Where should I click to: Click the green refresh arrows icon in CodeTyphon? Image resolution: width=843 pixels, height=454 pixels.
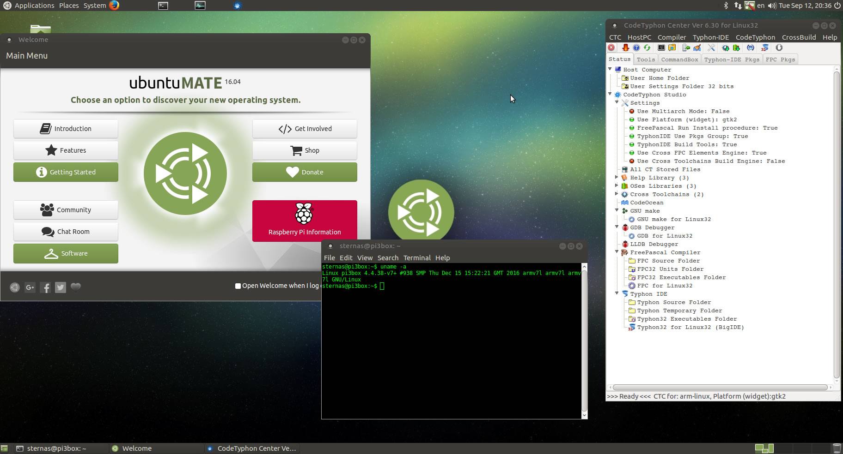click(x=647, y=48)
